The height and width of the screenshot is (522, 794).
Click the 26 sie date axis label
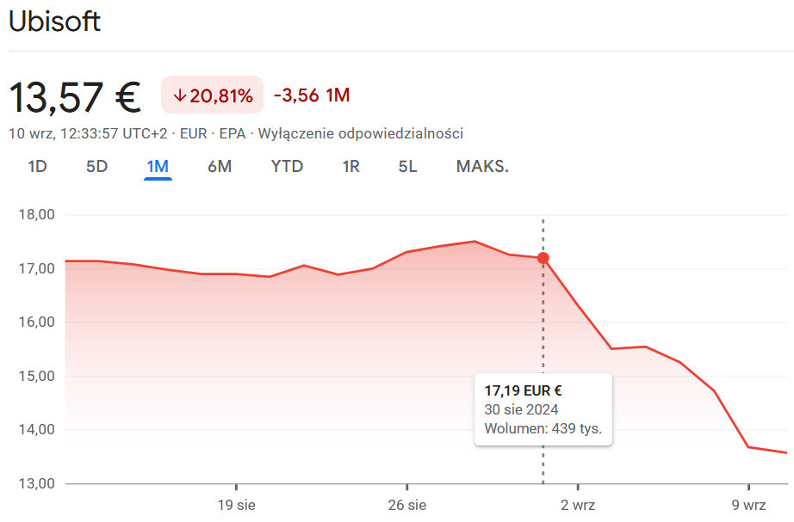coord(407,504)
